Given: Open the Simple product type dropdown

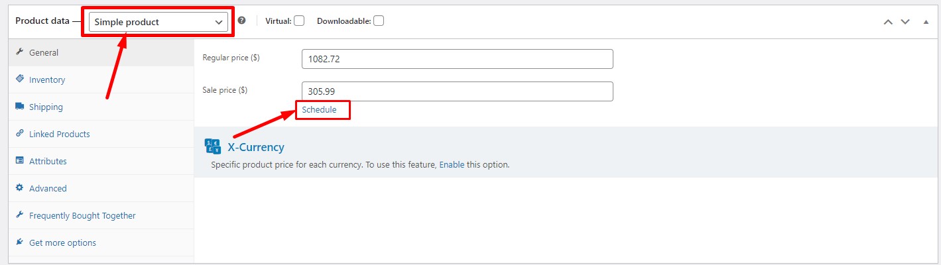Looking at the screenshot, I should [x=158, y=22].
